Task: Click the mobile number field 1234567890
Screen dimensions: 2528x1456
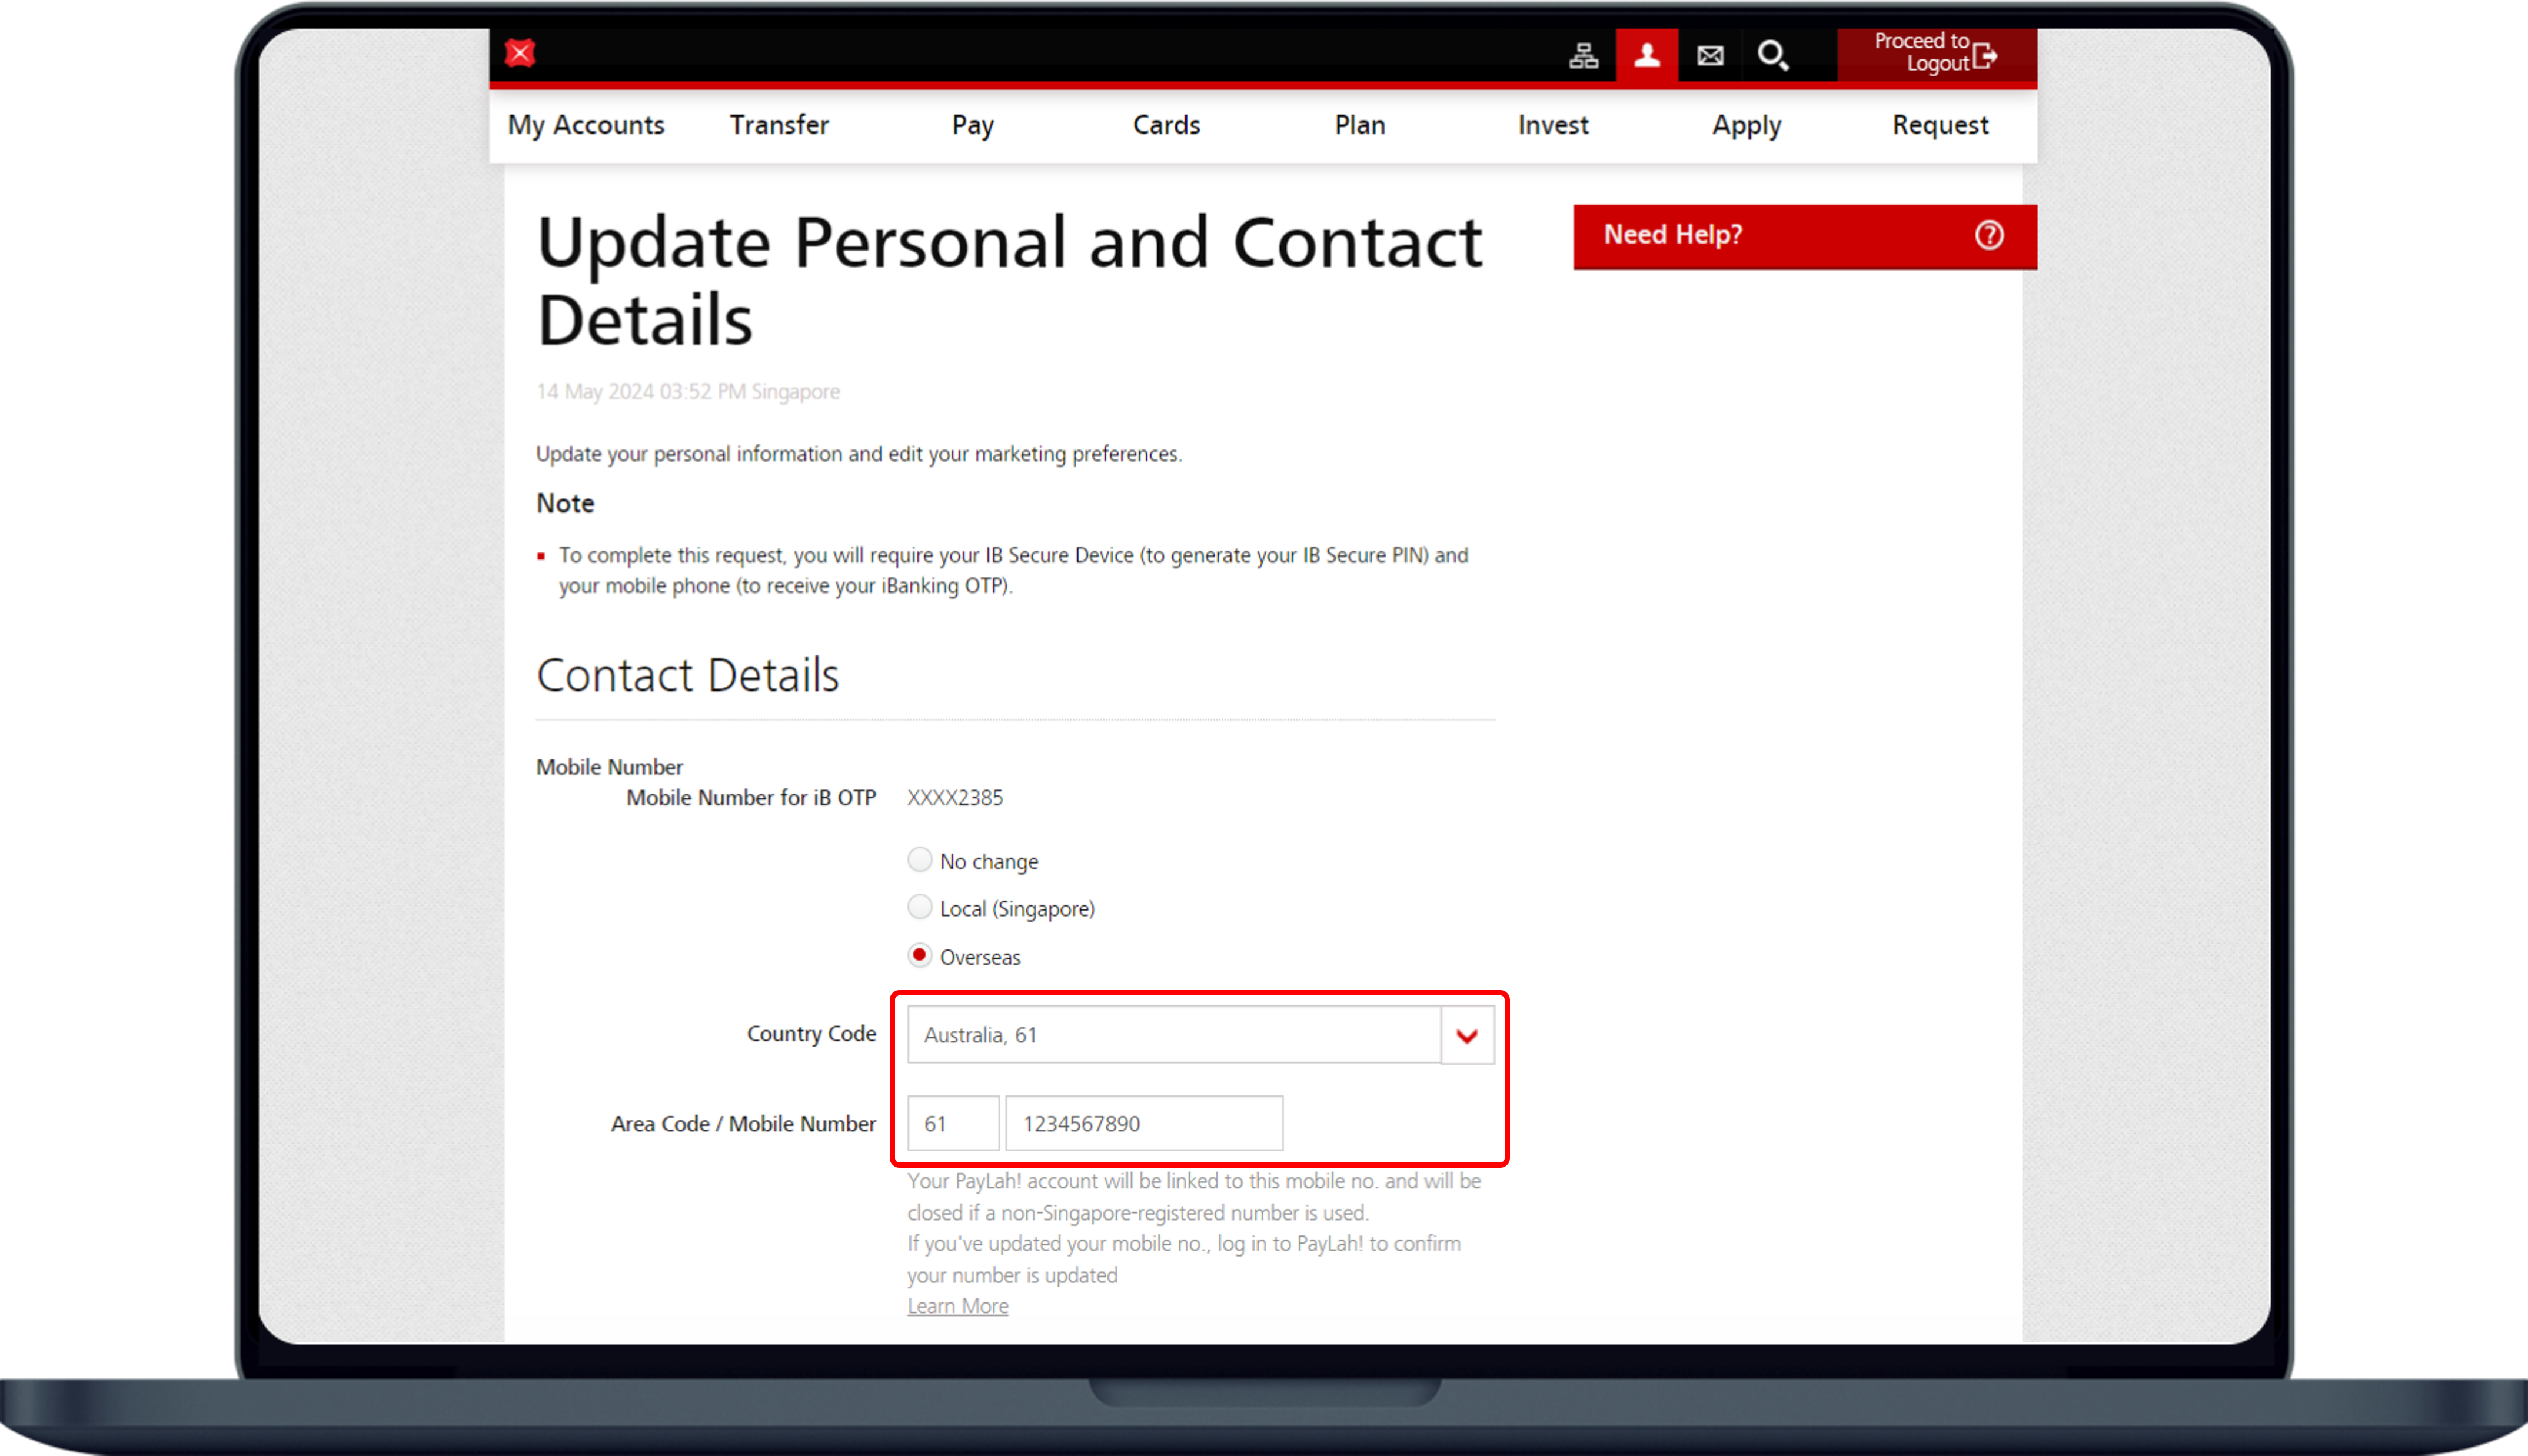Action: coord(1144,1123)
